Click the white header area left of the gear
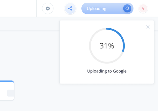158x111 pixels. coord(18,9)
